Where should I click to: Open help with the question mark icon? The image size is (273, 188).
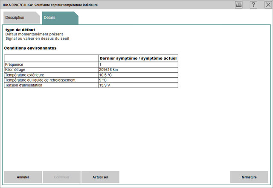pyautogui.click(x=253, y=5)
